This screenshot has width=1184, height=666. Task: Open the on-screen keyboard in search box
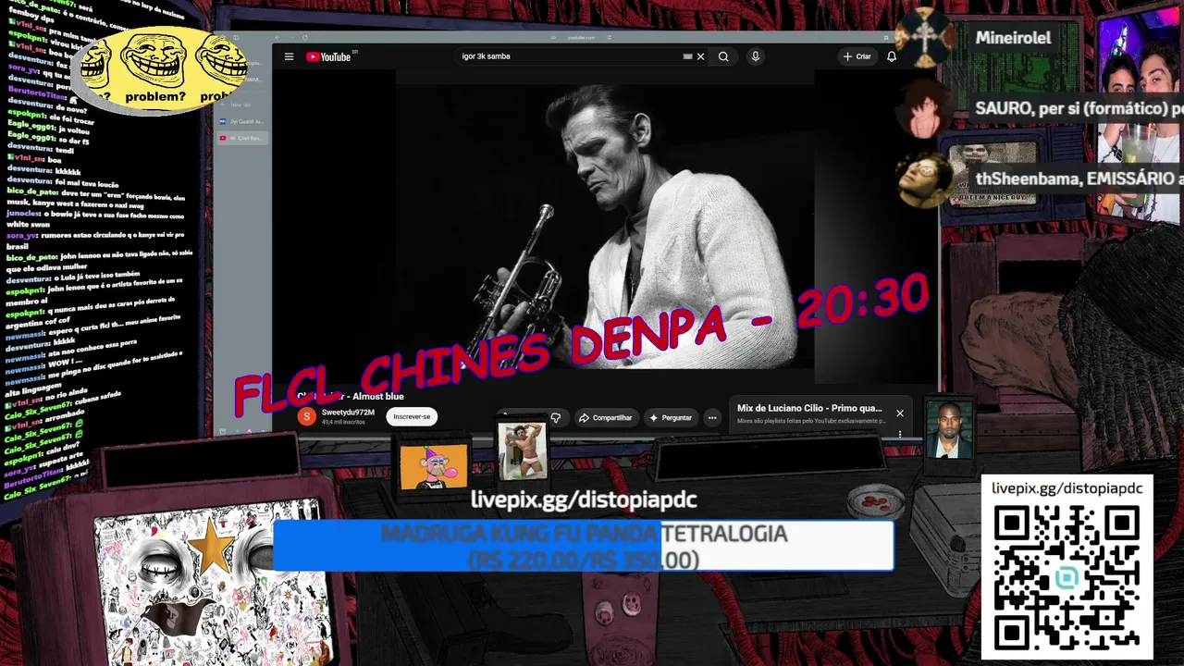point(687,56)
